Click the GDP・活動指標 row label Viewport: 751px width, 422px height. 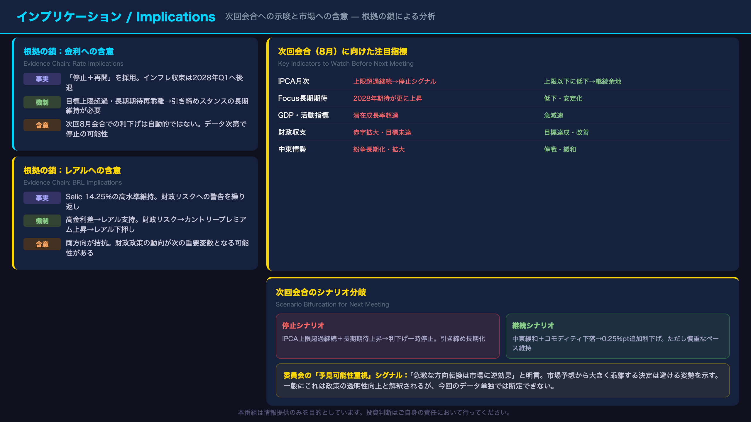pyautogui.click(x=303, y=115)
